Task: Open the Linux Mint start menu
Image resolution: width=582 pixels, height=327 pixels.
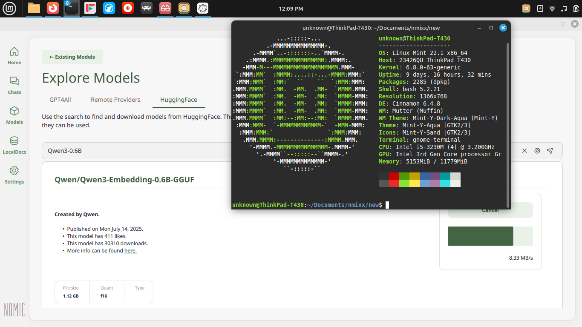Action: (x=9, y=8)
